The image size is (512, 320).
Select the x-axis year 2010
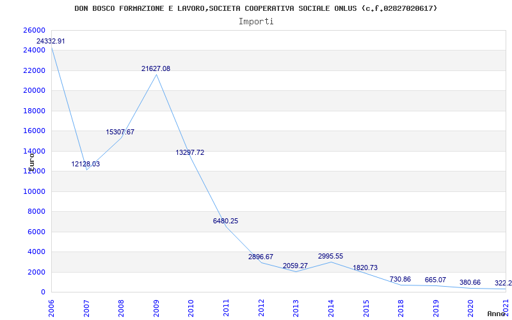point(191,308)
